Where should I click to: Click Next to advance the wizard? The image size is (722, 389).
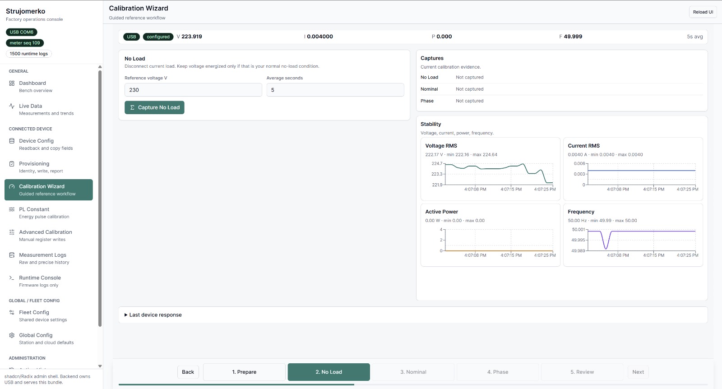[x=638, y=372]
